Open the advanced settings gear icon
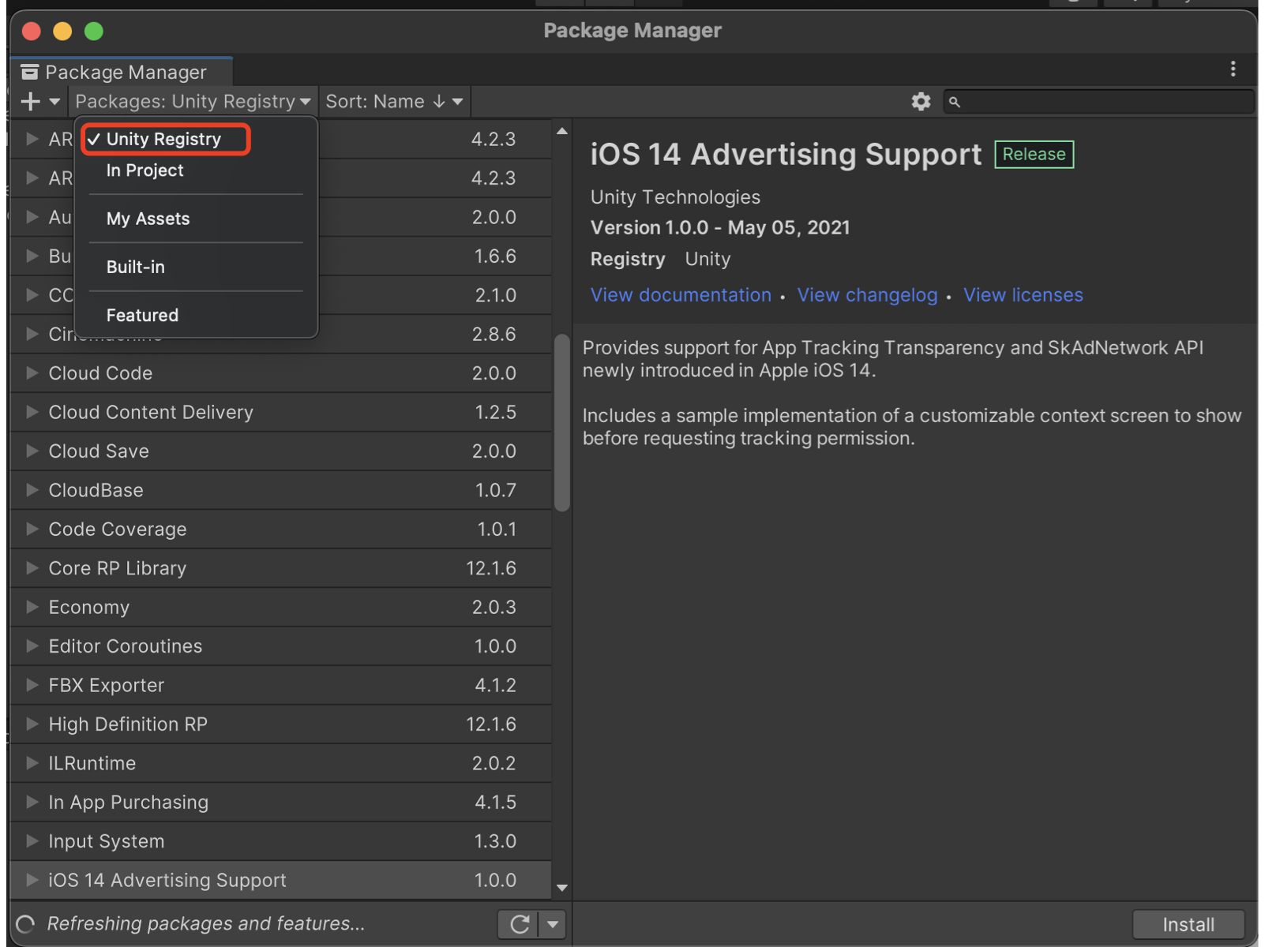This screenshot has height=947, width=1265. [921, 102]
